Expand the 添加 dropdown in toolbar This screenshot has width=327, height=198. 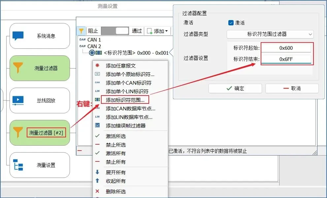[x=158, y=31]
